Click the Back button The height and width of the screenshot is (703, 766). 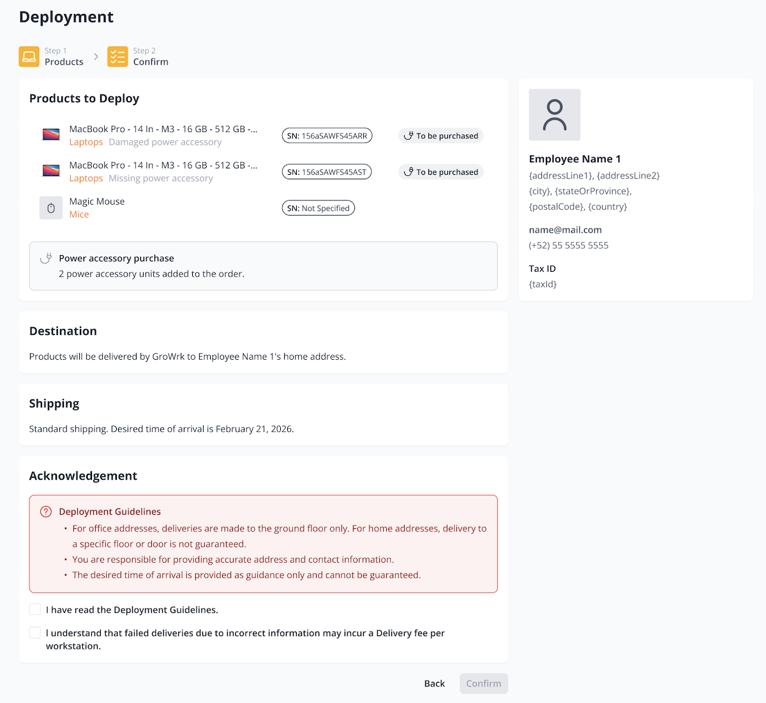click(435, 683)
